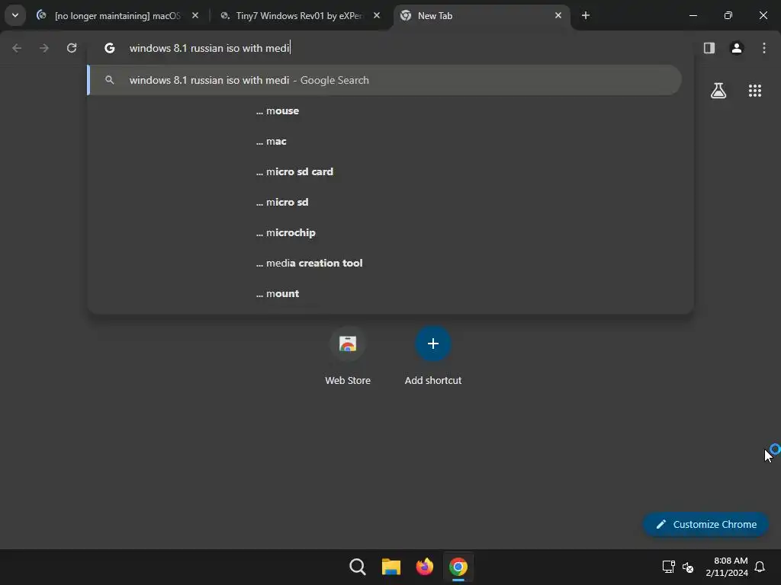Open File Explorer from taskbar
The image size is (781, 585).
[x=391, y=567]
